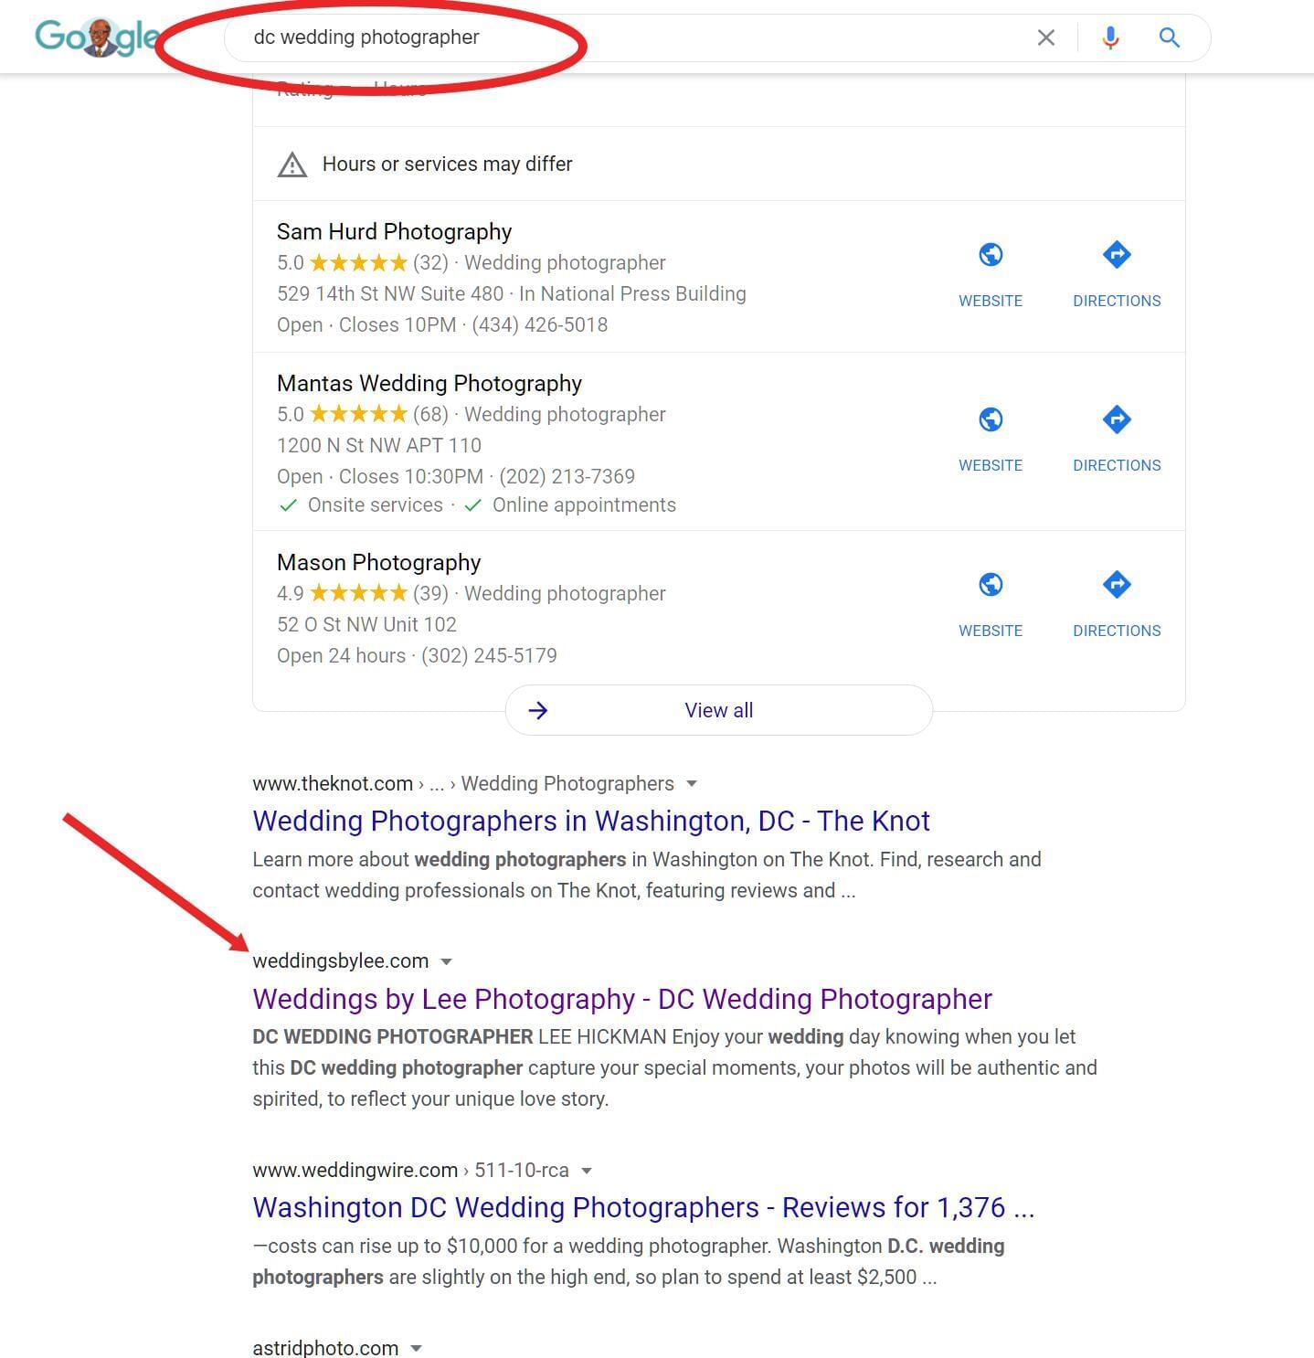The height and width of the screenshot is (1358, 1314).
Task: Click the warning triangle icon beside hours notice
Action: [292, 164]
